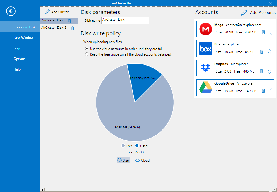Select 'Keep the free space balanced' option
The height and width of the screenshot is (192, 277).
tap(87, 54)
